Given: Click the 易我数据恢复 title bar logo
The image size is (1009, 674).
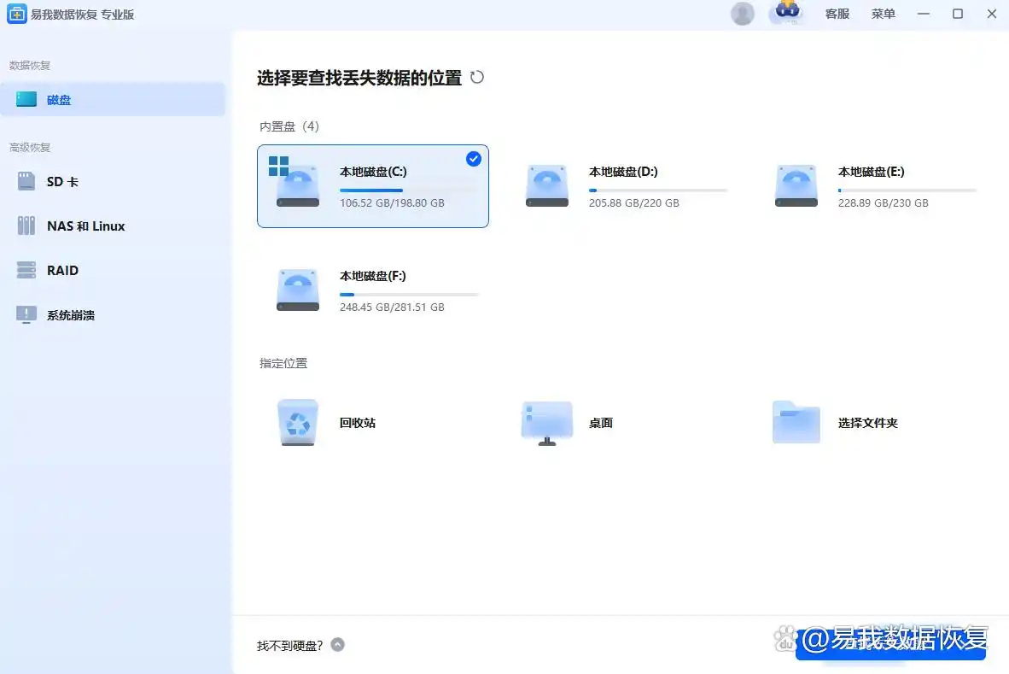Looking at the screenshot, I should click(15, 14).
